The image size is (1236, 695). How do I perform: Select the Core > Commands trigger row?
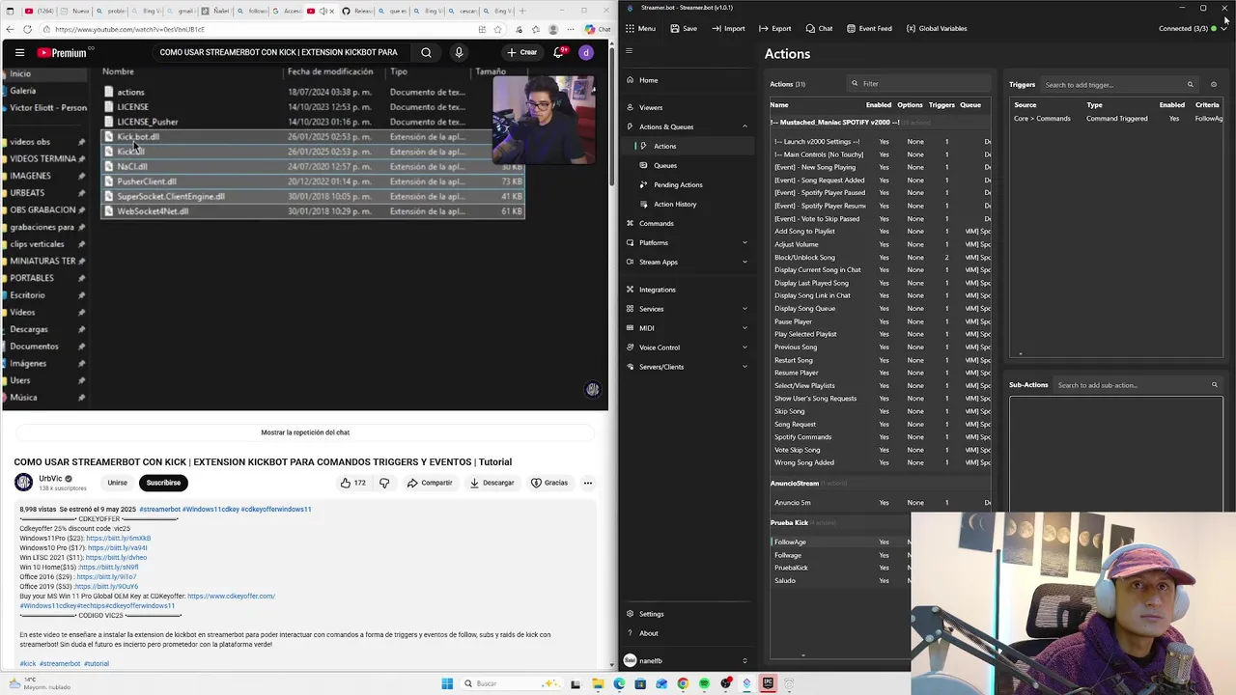click(1117, 119)
